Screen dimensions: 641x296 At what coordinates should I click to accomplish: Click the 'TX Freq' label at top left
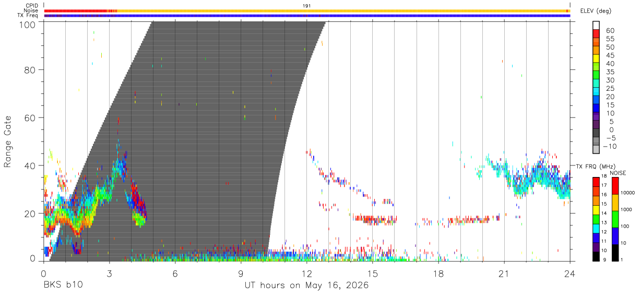28,16
